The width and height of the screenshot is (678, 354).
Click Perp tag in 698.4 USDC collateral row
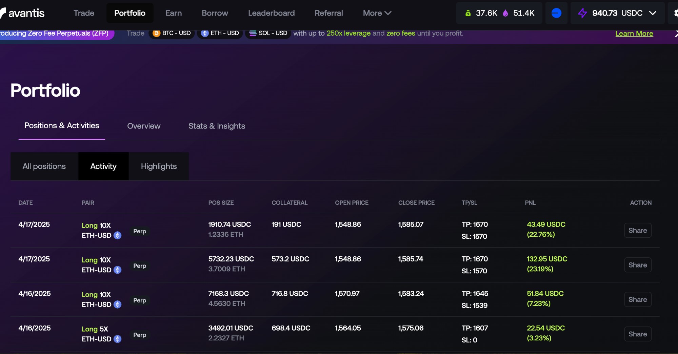[x=140, y=335]
